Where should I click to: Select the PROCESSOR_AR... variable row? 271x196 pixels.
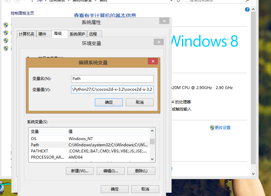click(89, 157)
